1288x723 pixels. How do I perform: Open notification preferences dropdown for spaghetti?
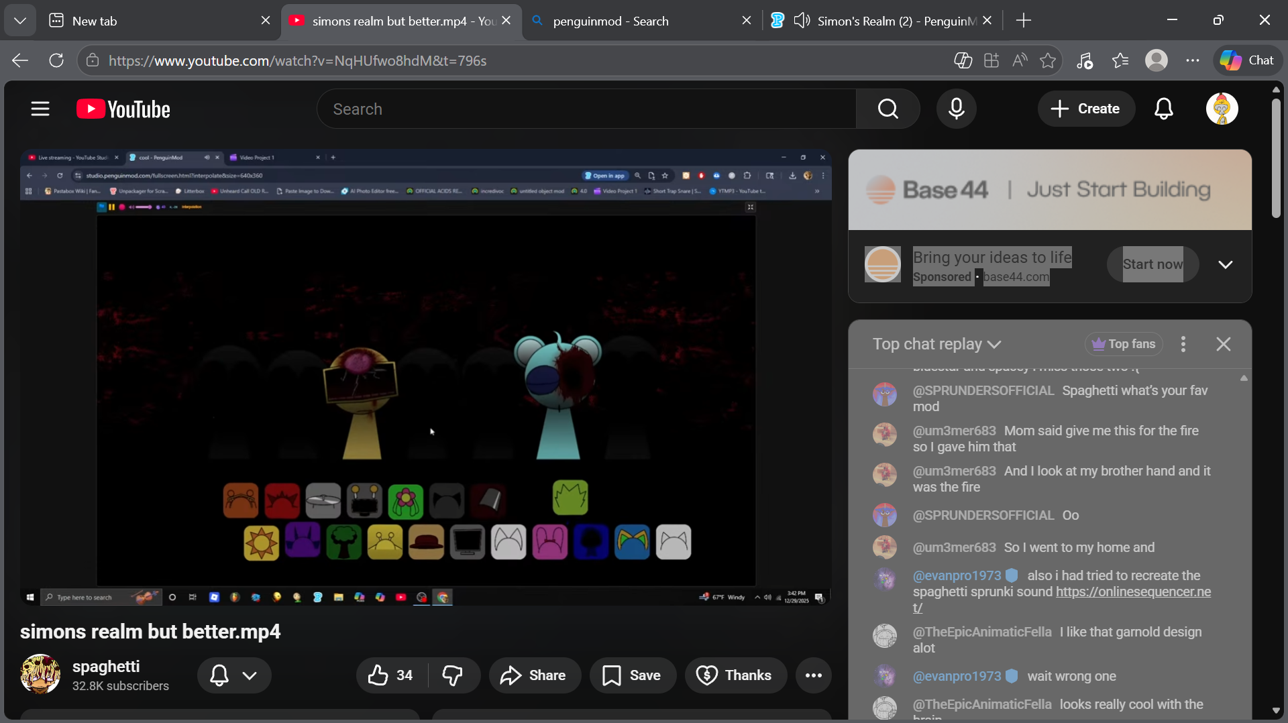pyautogui.click(x=234, y=675)
